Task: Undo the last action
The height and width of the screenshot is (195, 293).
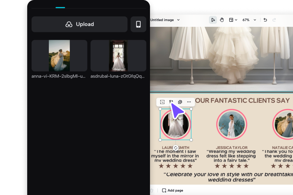Action: 265,20
